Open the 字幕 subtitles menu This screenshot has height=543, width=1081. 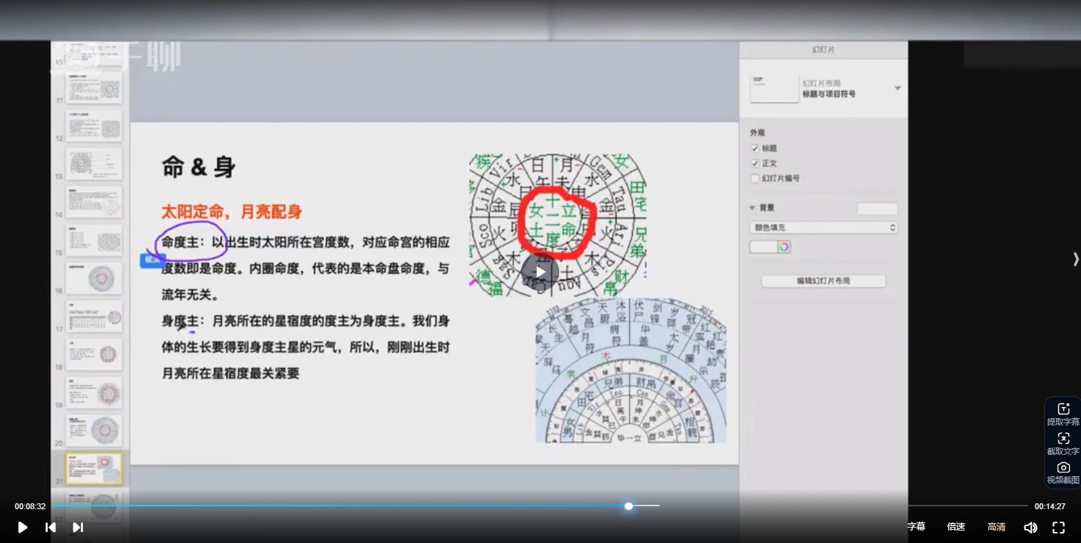tap(916, 527)
